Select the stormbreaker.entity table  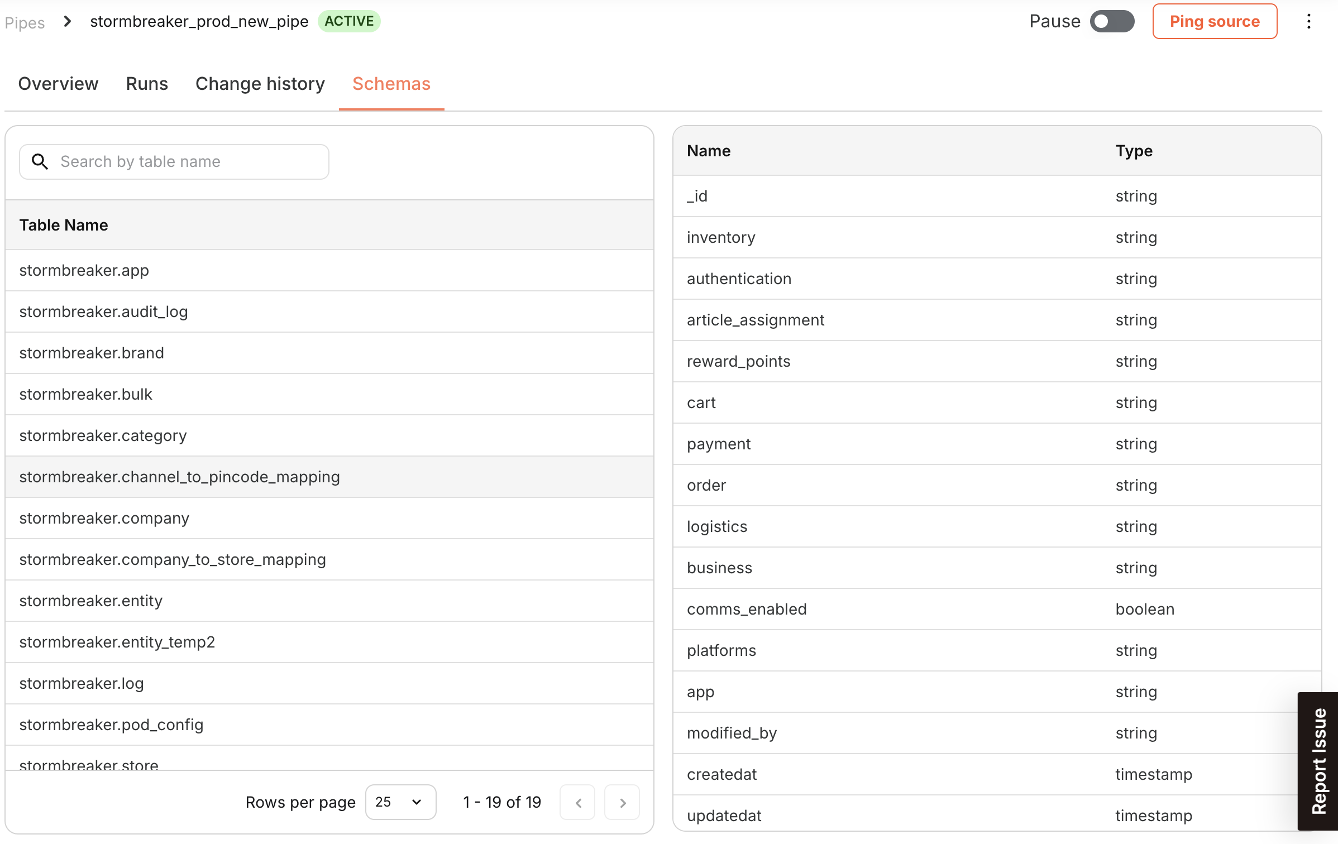point(329,601)
